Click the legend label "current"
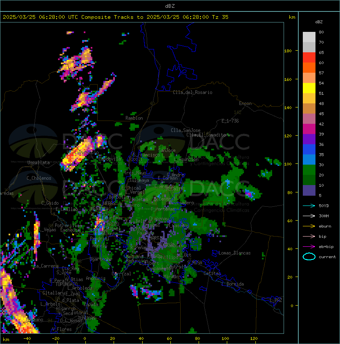 (x=327, y=257)
